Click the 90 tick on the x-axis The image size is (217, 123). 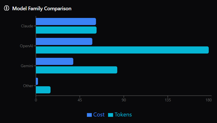(124, 100)
